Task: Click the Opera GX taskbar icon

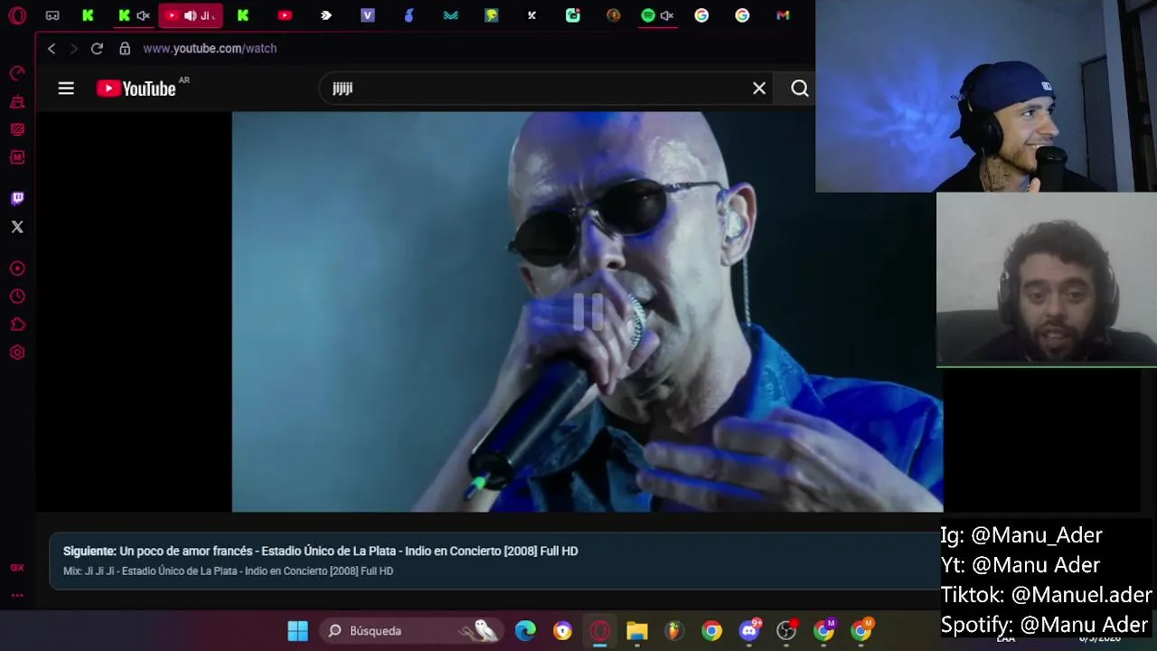Action: 600,631
